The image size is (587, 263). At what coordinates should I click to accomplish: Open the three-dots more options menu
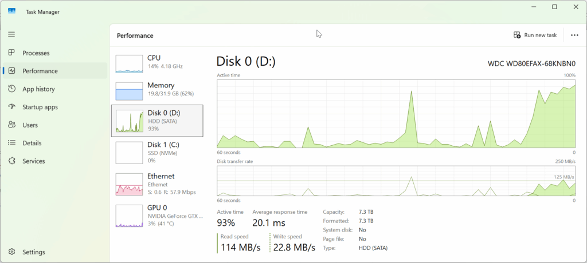tap(574, 35)
